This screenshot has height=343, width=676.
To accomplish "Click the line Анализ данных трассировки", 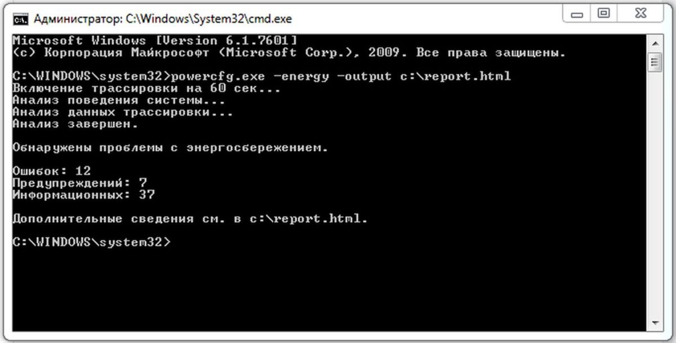I will click(x=122, y=112).
